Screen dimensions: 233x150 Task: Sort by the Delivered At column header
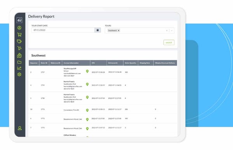115,63
